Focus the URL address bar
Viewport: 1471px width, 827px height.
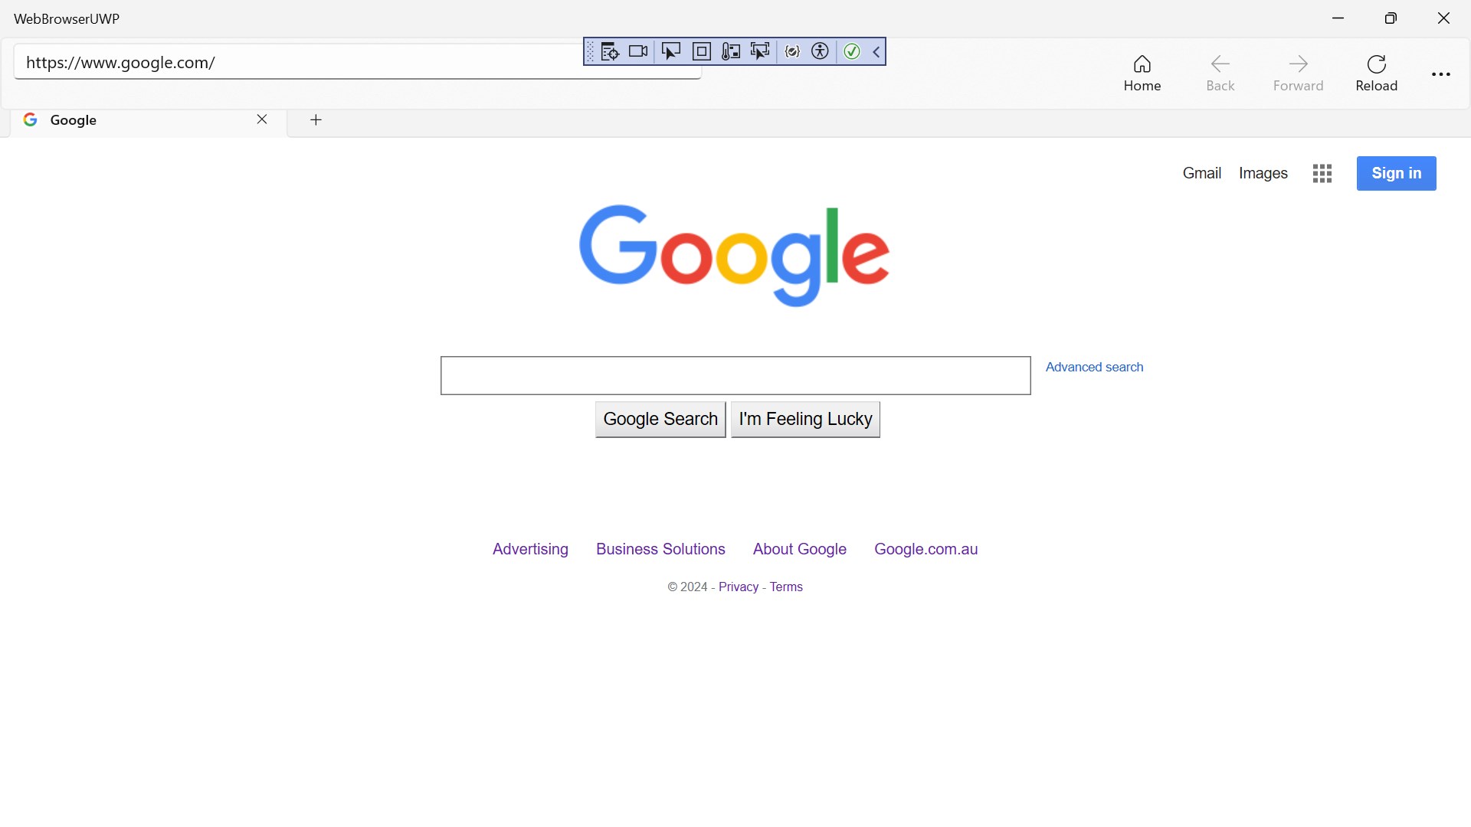point(357,62)
